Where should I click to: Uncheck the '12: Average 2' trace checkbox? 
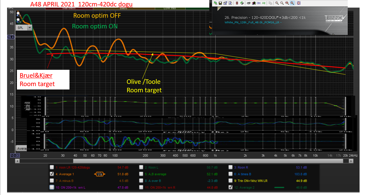pos(230,187)
